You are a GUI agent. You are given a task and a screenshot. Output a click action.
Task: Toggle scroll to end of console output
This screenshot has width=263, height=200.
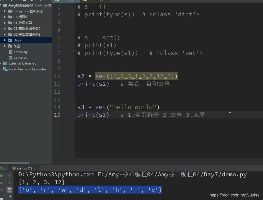(9, 197)
